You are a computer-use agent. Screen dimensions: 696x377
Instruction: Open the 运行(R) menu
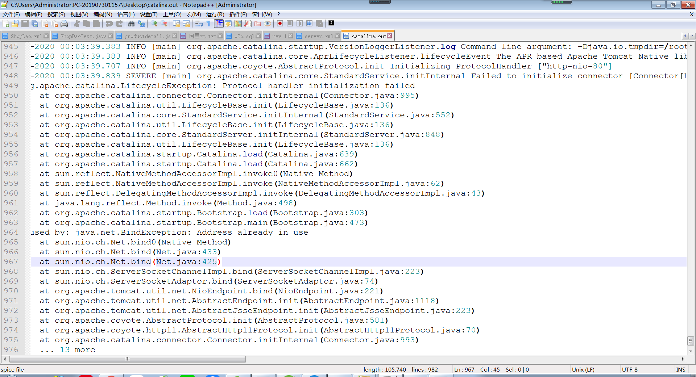215,14
